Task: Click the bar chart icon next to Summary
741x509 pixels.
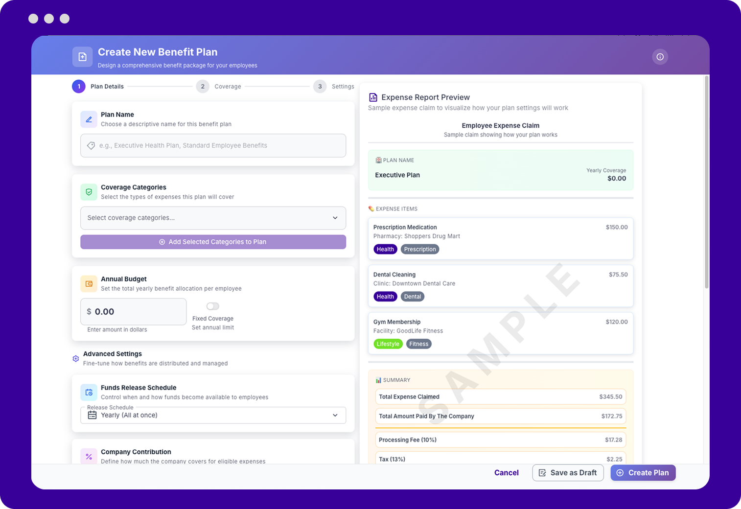Action: coord(377,380)
